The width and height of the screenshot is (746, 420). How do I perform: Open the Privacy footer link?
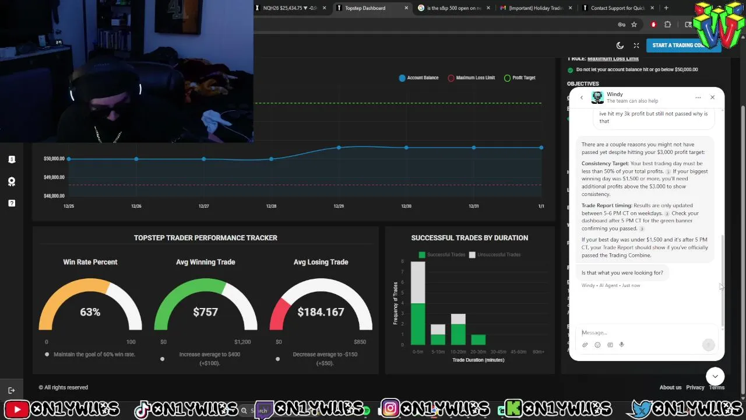tap(695, 387)
